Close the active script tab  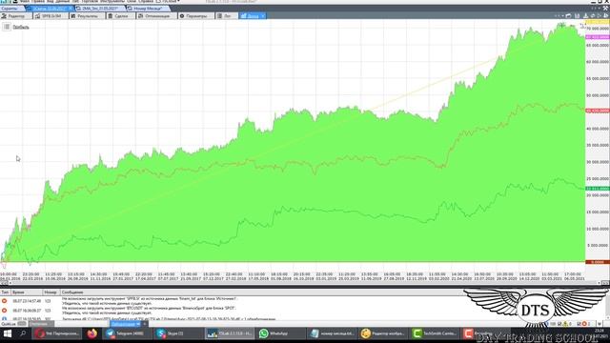pyautogui.click(x=71, y=9)
